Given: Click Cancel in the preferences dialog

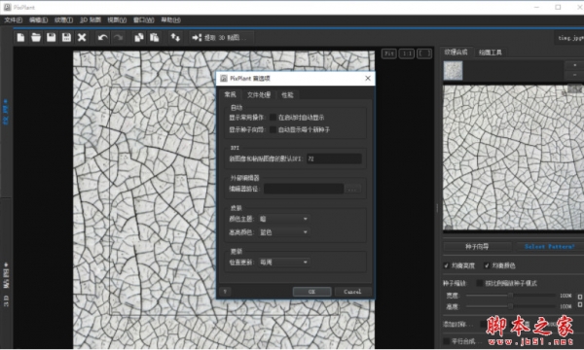Looking at the screenshot, I should 352,292.
